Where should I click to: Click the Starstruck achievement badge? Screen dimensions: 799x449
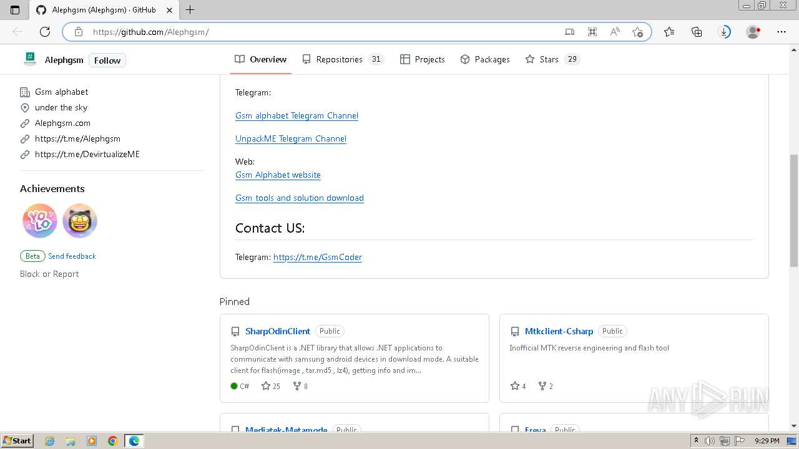[80, 221]
